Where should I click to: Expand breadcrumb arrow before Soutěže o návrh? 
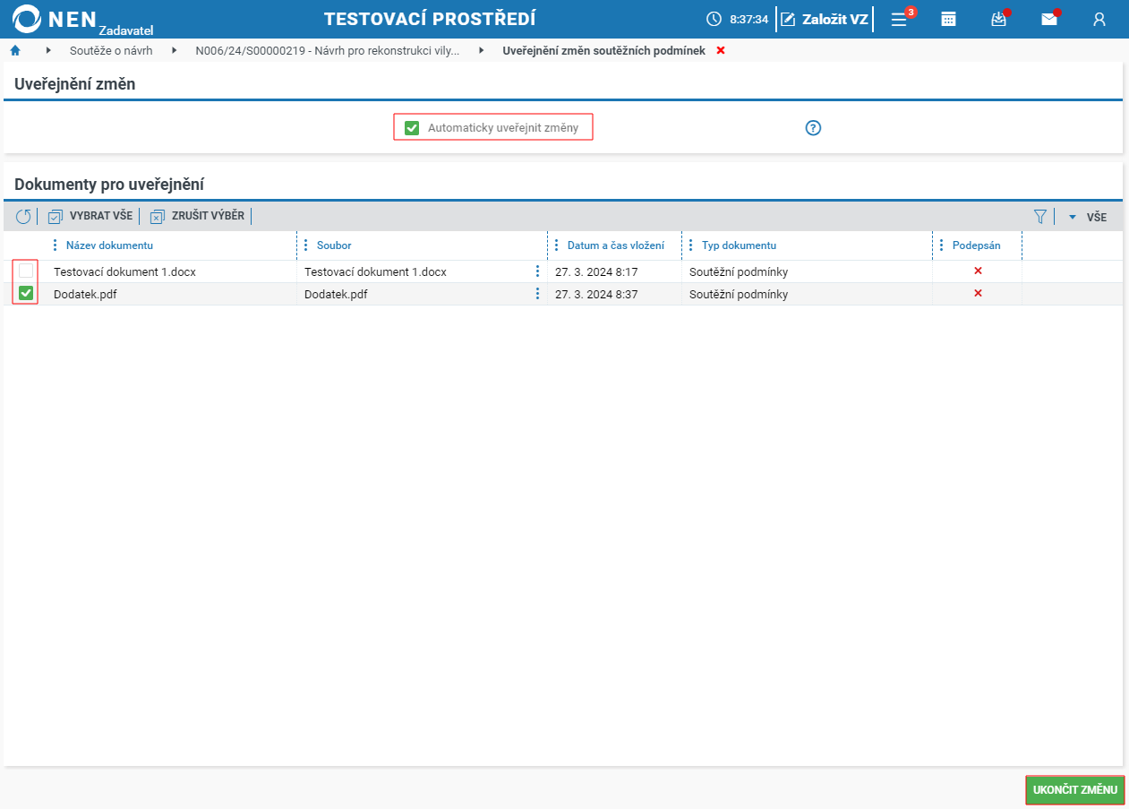48,50
